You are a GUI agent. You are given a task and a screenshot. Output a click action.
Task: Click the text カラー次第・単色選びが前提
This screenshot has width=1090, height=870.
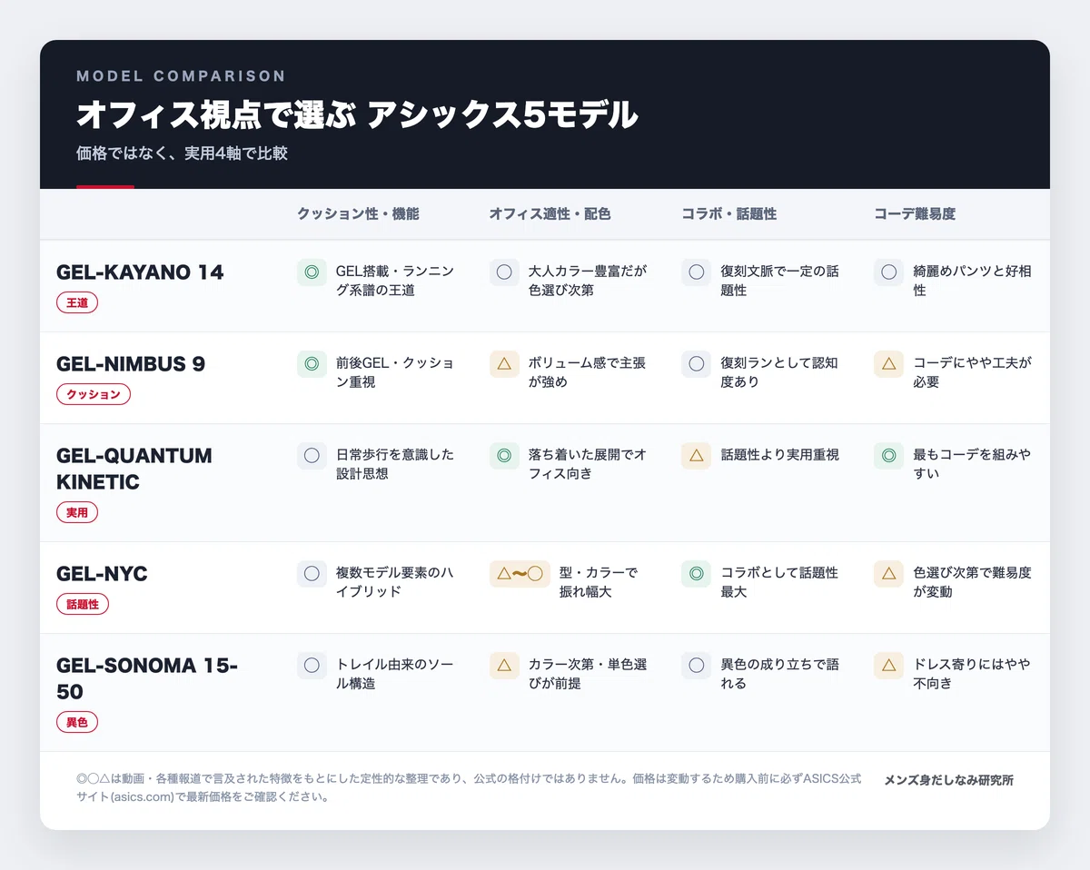(x=588, y=674)
